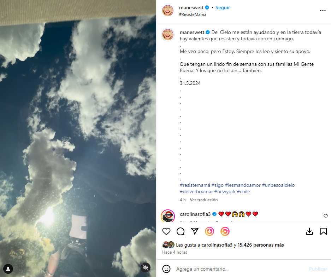This screenshot has height=277, width=331.
Task: Open #ResisteMamá audio link in header
Action: (x=193, y=15)
